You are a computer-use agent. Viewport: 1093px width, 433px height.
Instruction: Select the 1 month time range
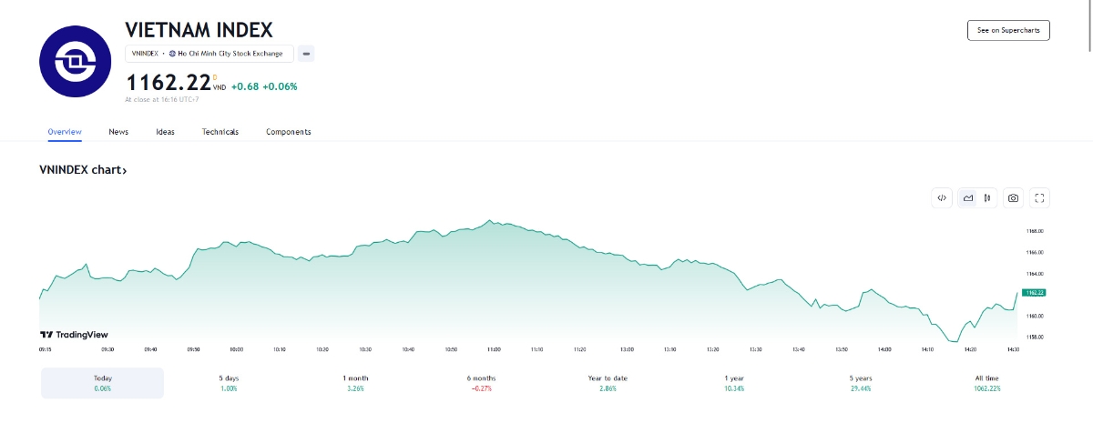click(355, 383)
